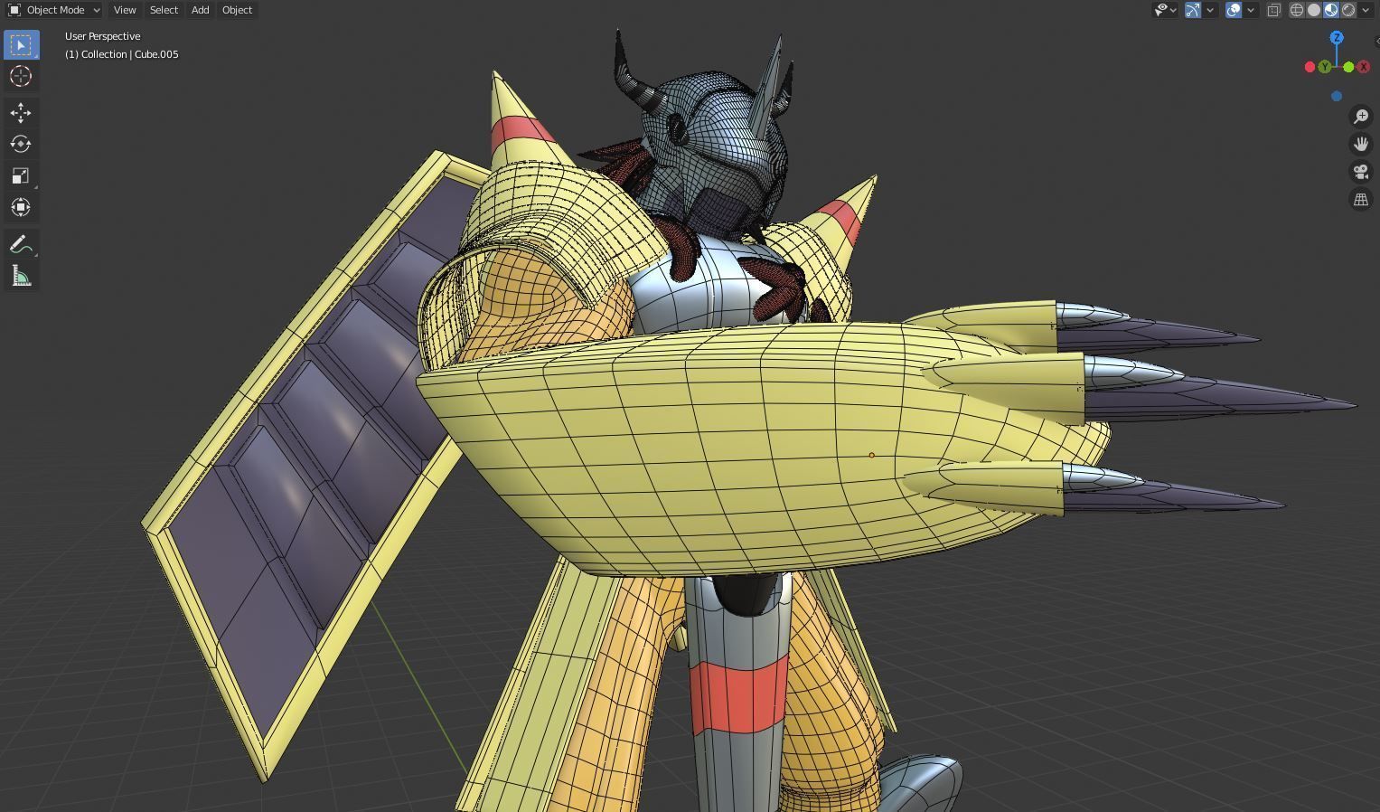Select the camera view icon
Viewport: 1380px width, 812px height.
click(x=1362, y=171)
